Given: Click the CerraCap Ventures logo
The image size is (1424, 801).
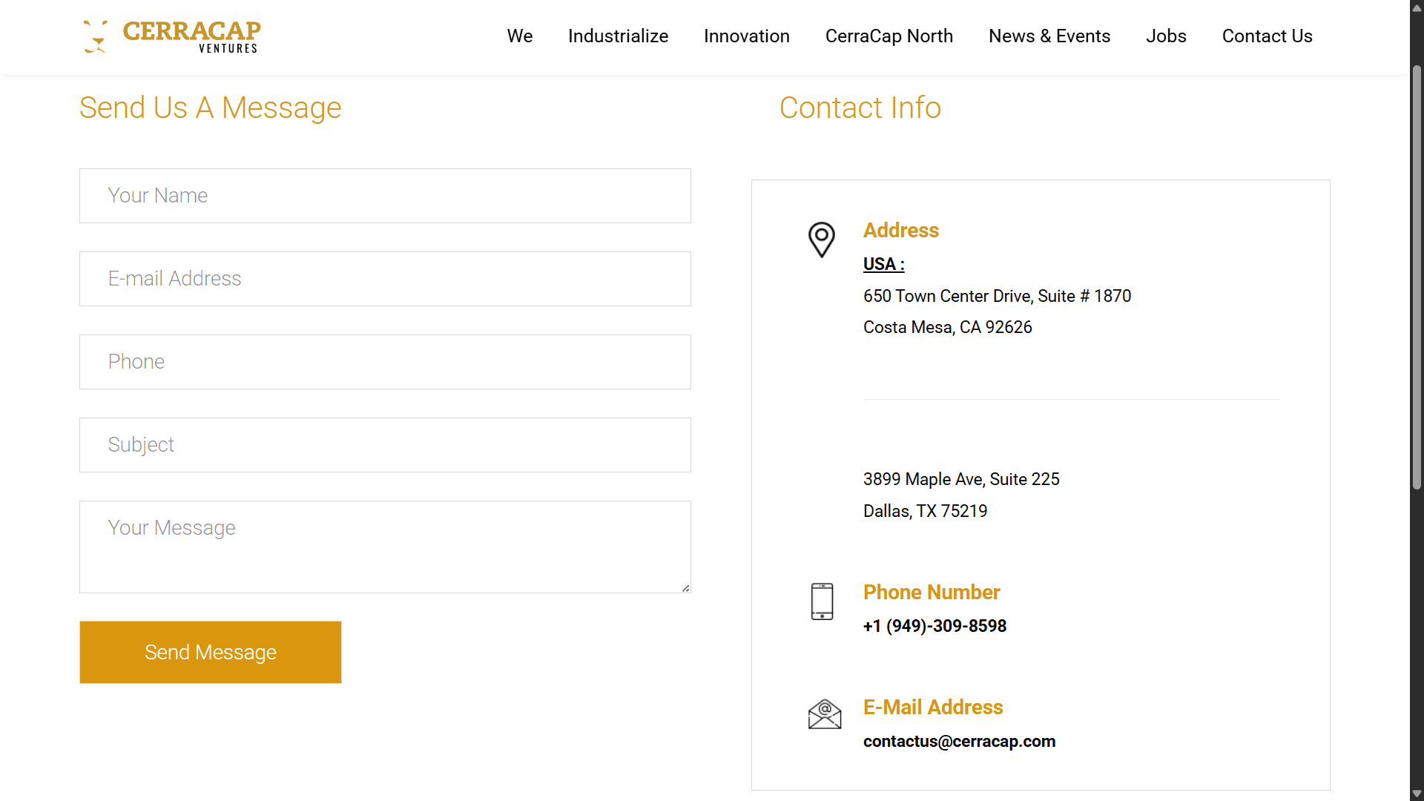Looking at the screenshot, I should pos(171,36).
